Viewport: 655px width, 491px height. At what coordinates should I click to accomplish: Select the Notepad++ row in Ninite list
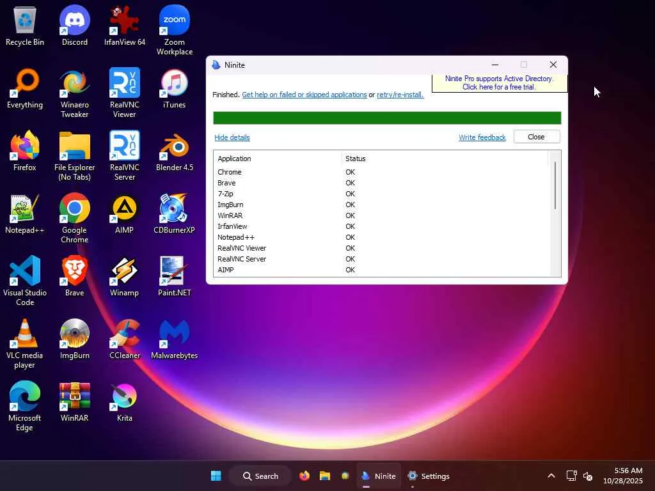click(382, 237)
